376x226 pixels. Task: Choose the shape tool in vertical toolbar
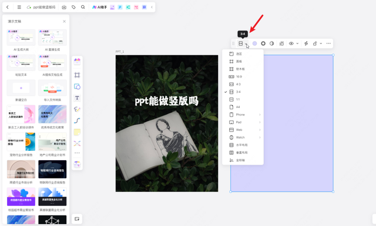tap(77, 86)
